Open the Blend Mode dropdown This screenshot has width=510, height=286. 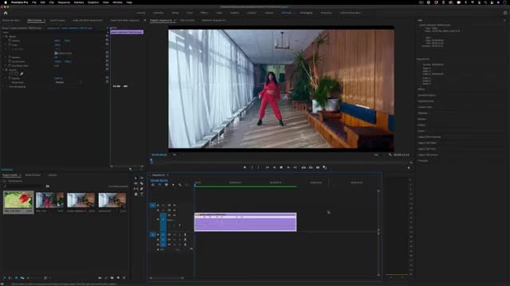(x=68, y=83)
